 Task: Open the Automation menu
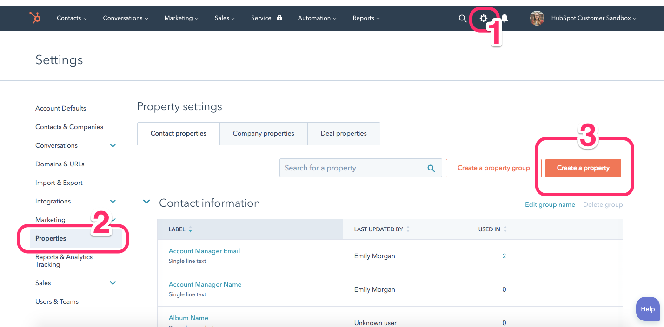point(317,18)
